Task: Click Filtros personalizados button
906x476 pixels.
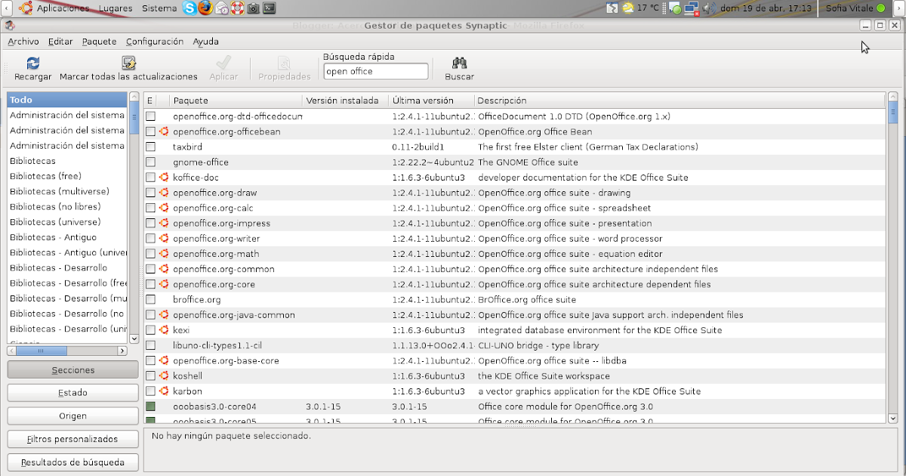Action: [72, 439]
